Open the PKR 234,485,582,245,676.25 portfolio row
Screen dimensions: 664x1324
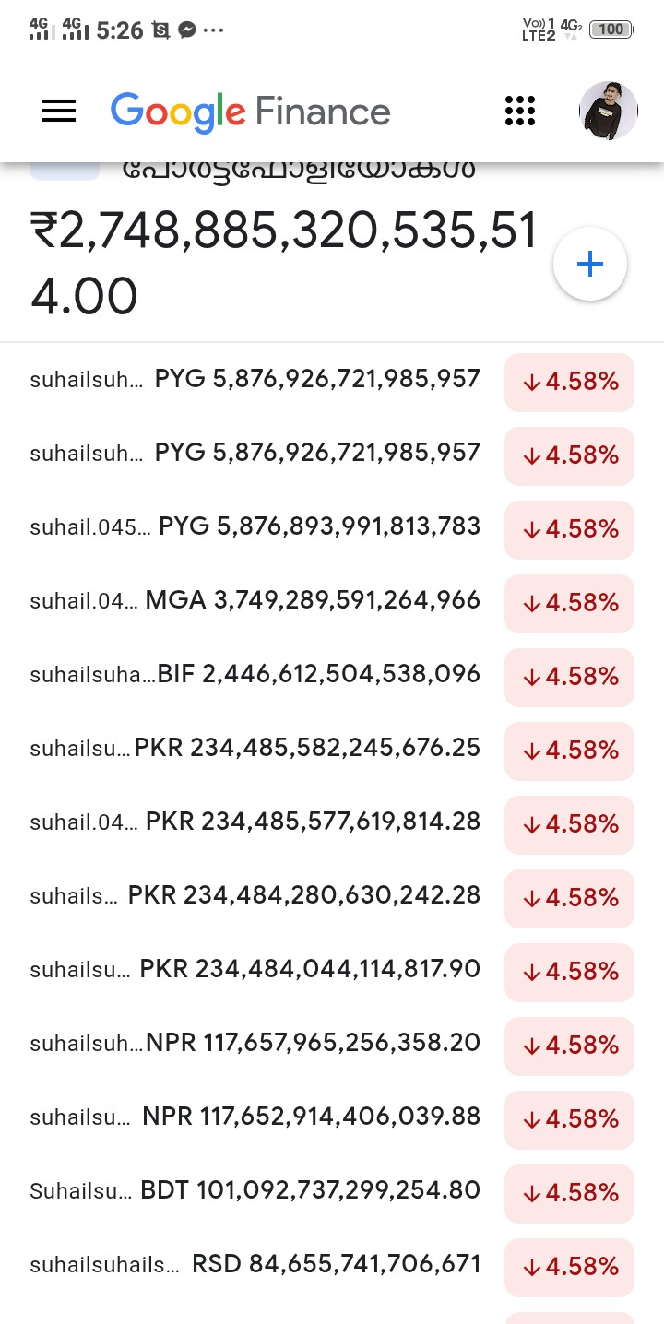[255, 748]
